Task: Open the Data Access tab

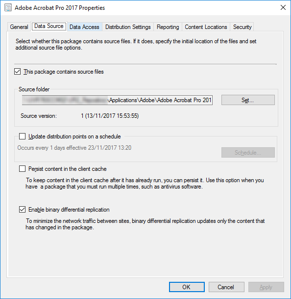Action: (x=84, y=27)
